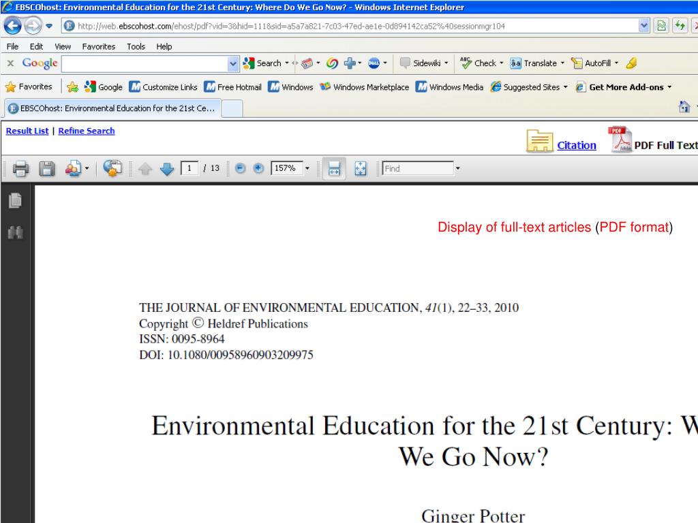The height and width of the screenshot is (523, 698).
Task: Click the spell Check toolbar button
Action: [481, 63]
